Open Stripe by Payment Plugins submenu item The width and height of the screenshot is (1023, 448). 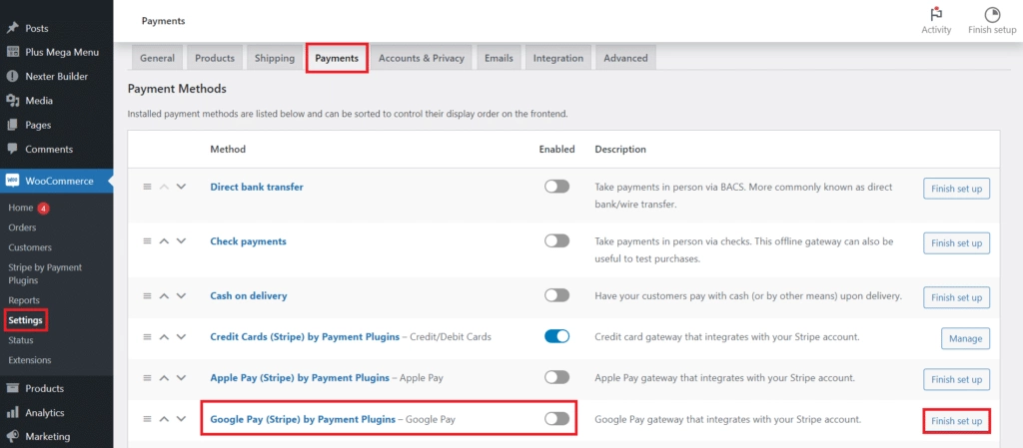(x=45, y=274)
